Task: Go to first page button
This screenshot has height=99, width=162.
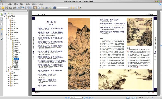Action: pos(66,98)
